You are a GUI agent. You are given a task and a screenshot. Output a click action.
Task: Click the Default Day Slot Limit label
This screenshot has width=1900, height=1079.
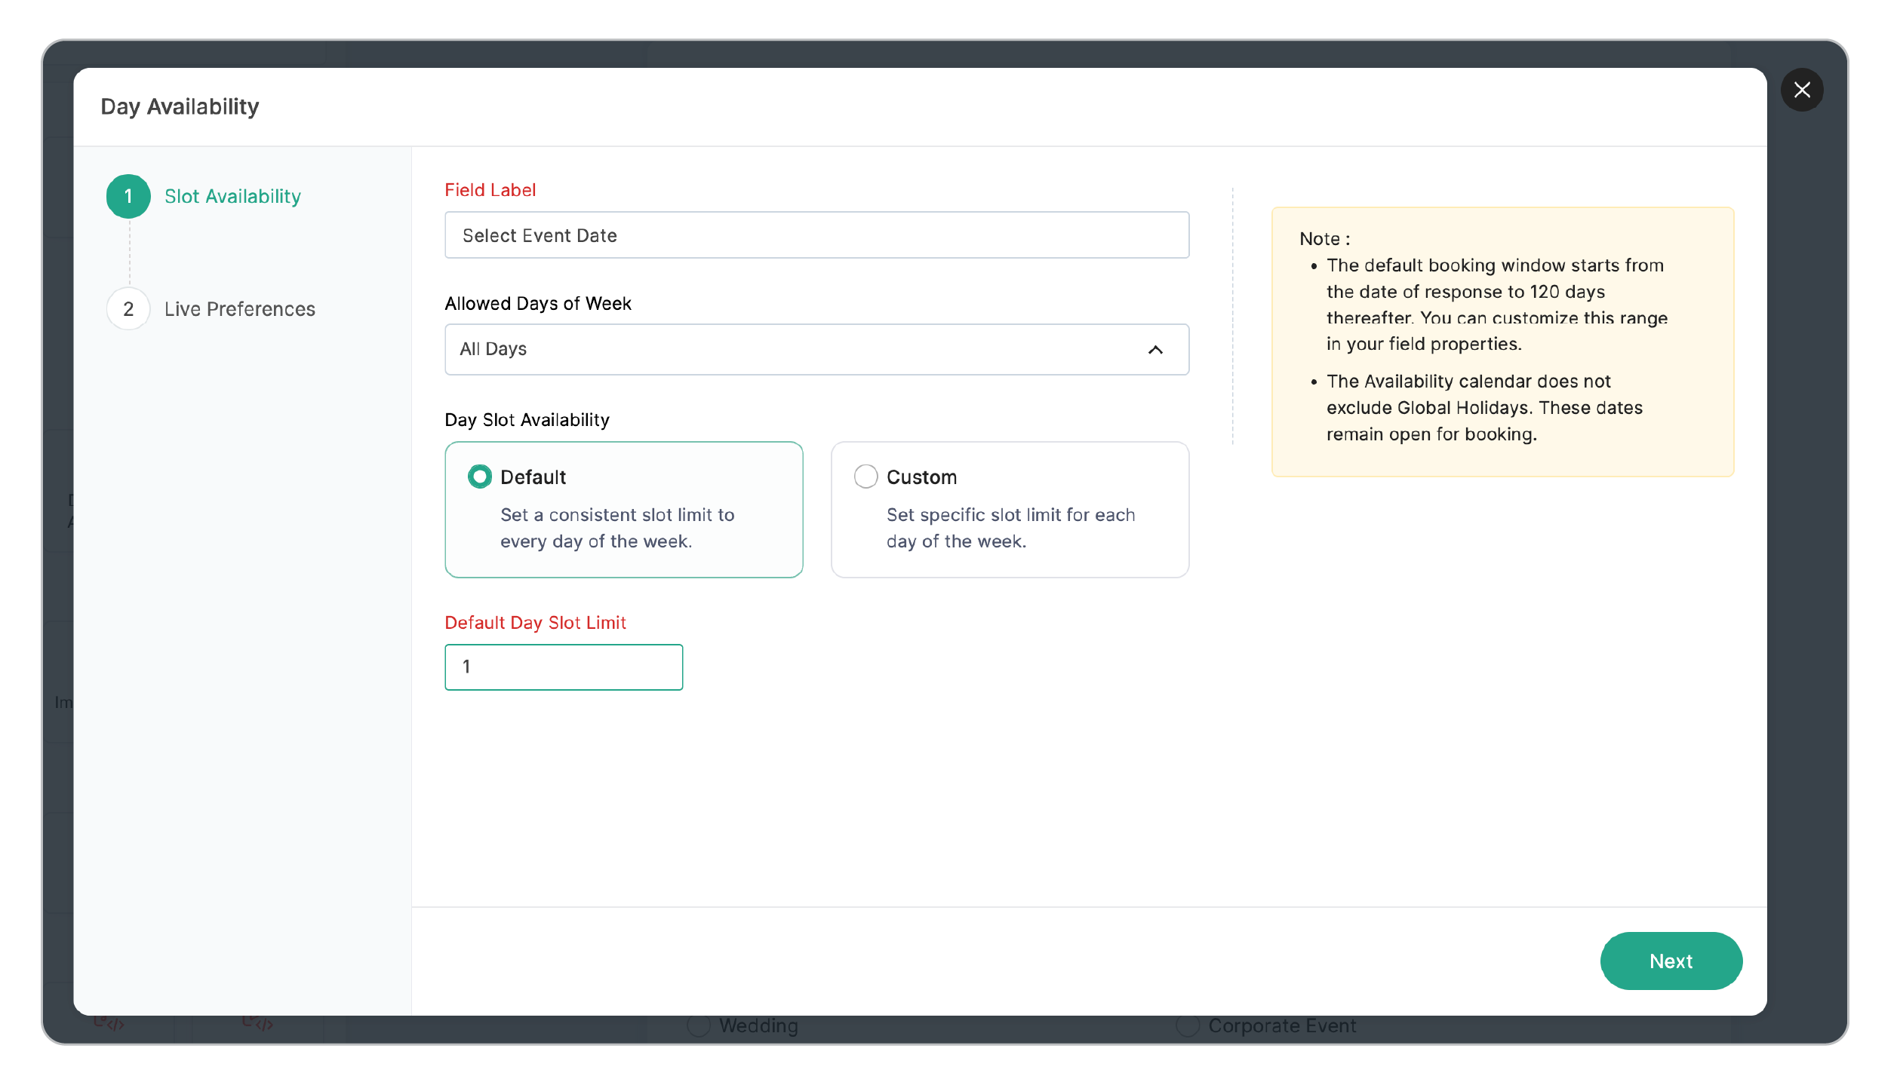tap(535, 623)
